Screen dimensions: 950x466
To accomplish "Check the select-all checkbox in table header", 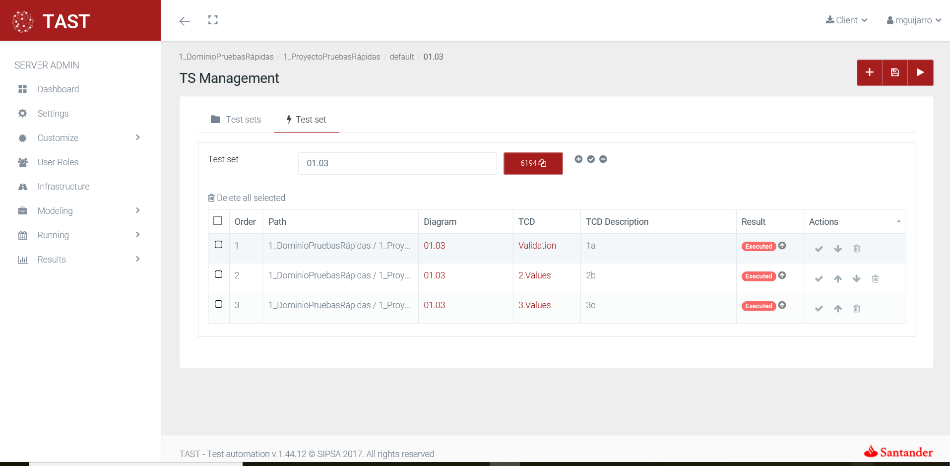I will [x=218, y=221].
